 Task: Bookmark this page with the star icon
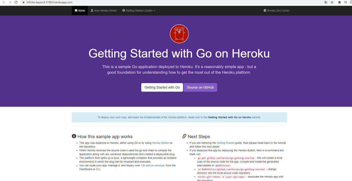[x=332, y=2]
